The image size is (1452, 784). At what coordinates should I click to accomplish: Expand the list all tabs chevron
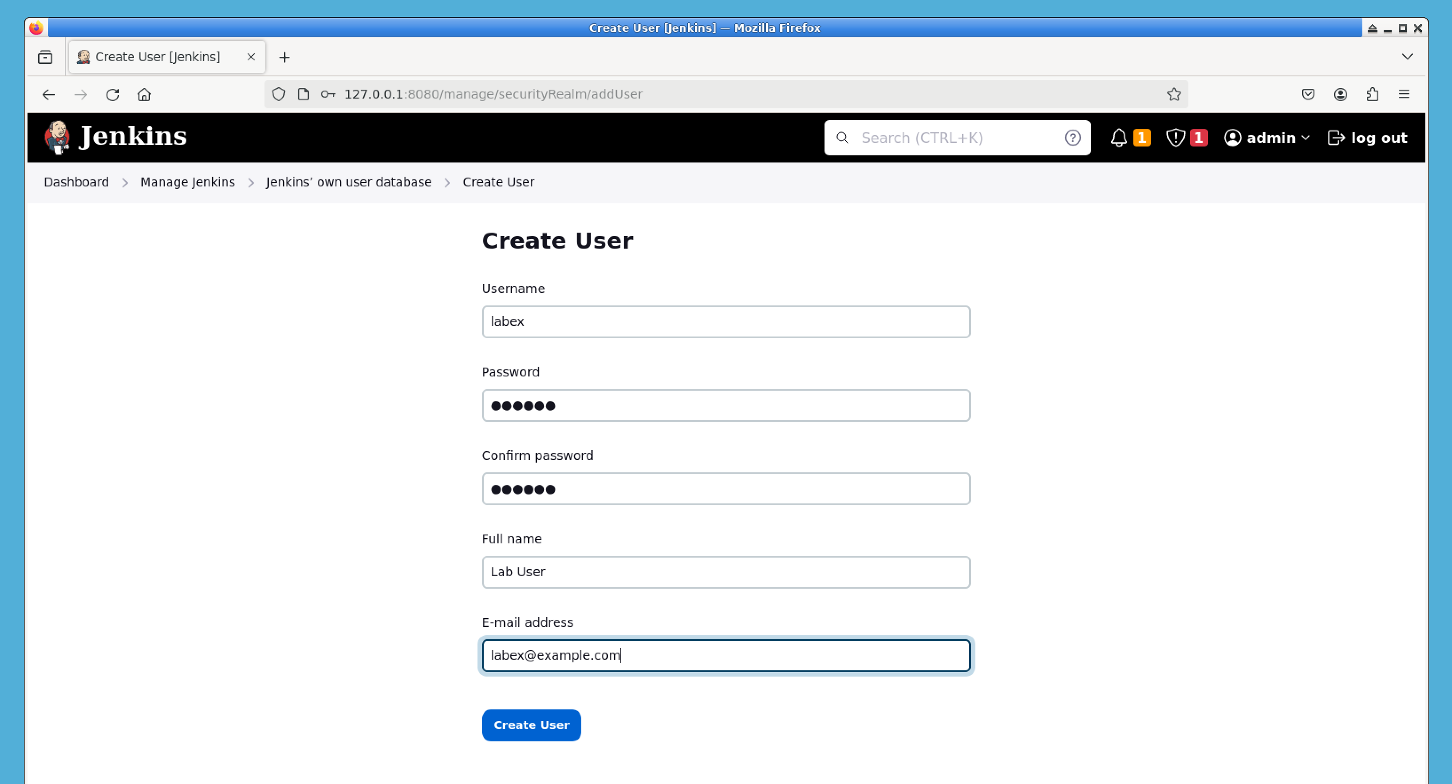pos(1408,56)
